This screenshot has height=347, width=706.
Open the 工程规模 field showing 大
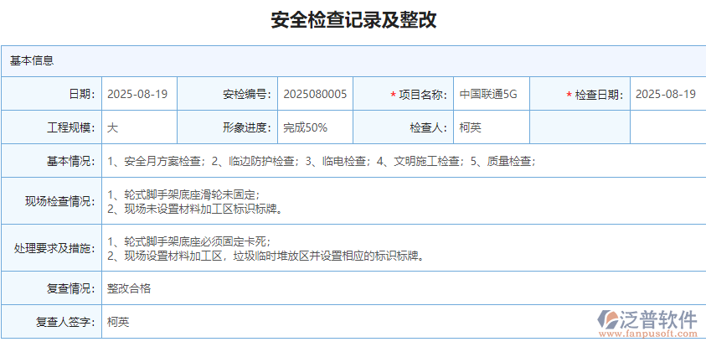tap(138, 127)
